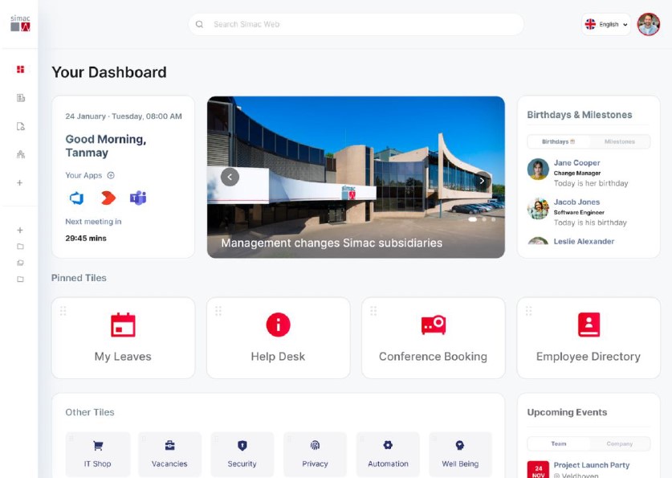Grab the Help Desk tile drag handle
The image size is (672, 478).
click(218, 311)
